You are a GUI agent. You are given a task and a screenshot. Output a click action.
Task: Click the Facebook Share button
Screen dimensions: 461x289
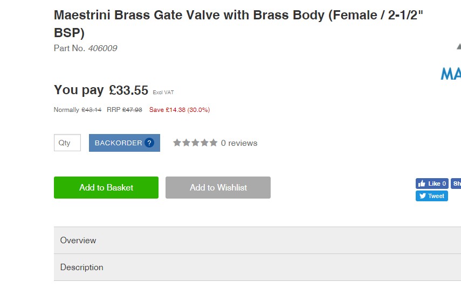tap(456, 184)
